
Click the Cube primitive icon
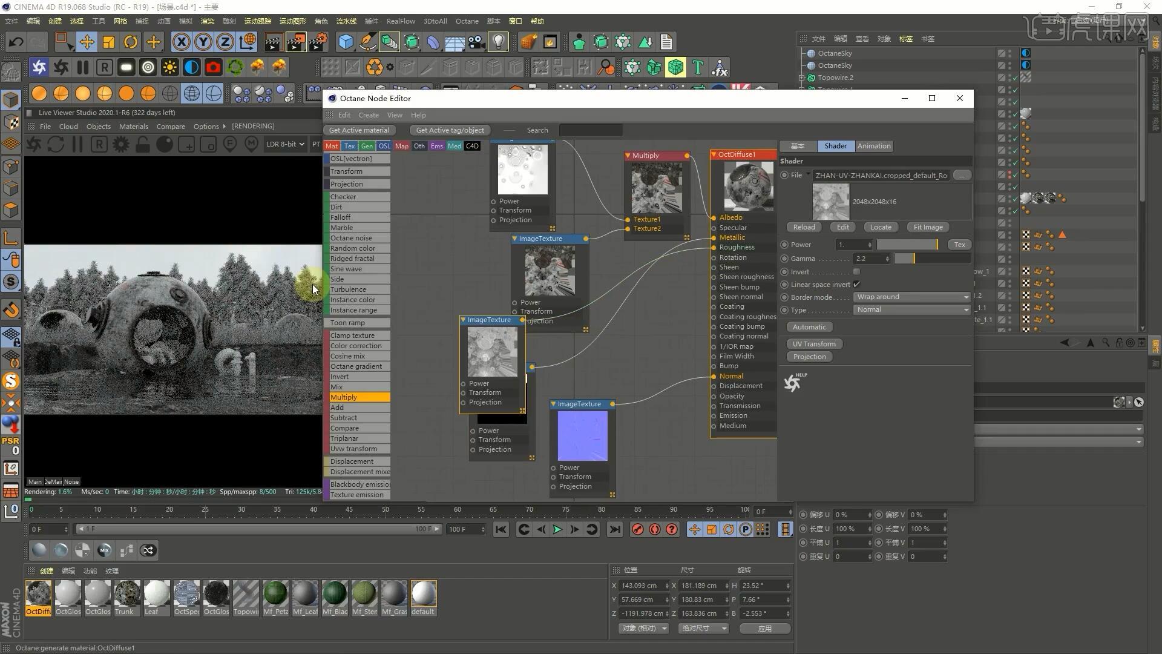(x=346, y=42)
